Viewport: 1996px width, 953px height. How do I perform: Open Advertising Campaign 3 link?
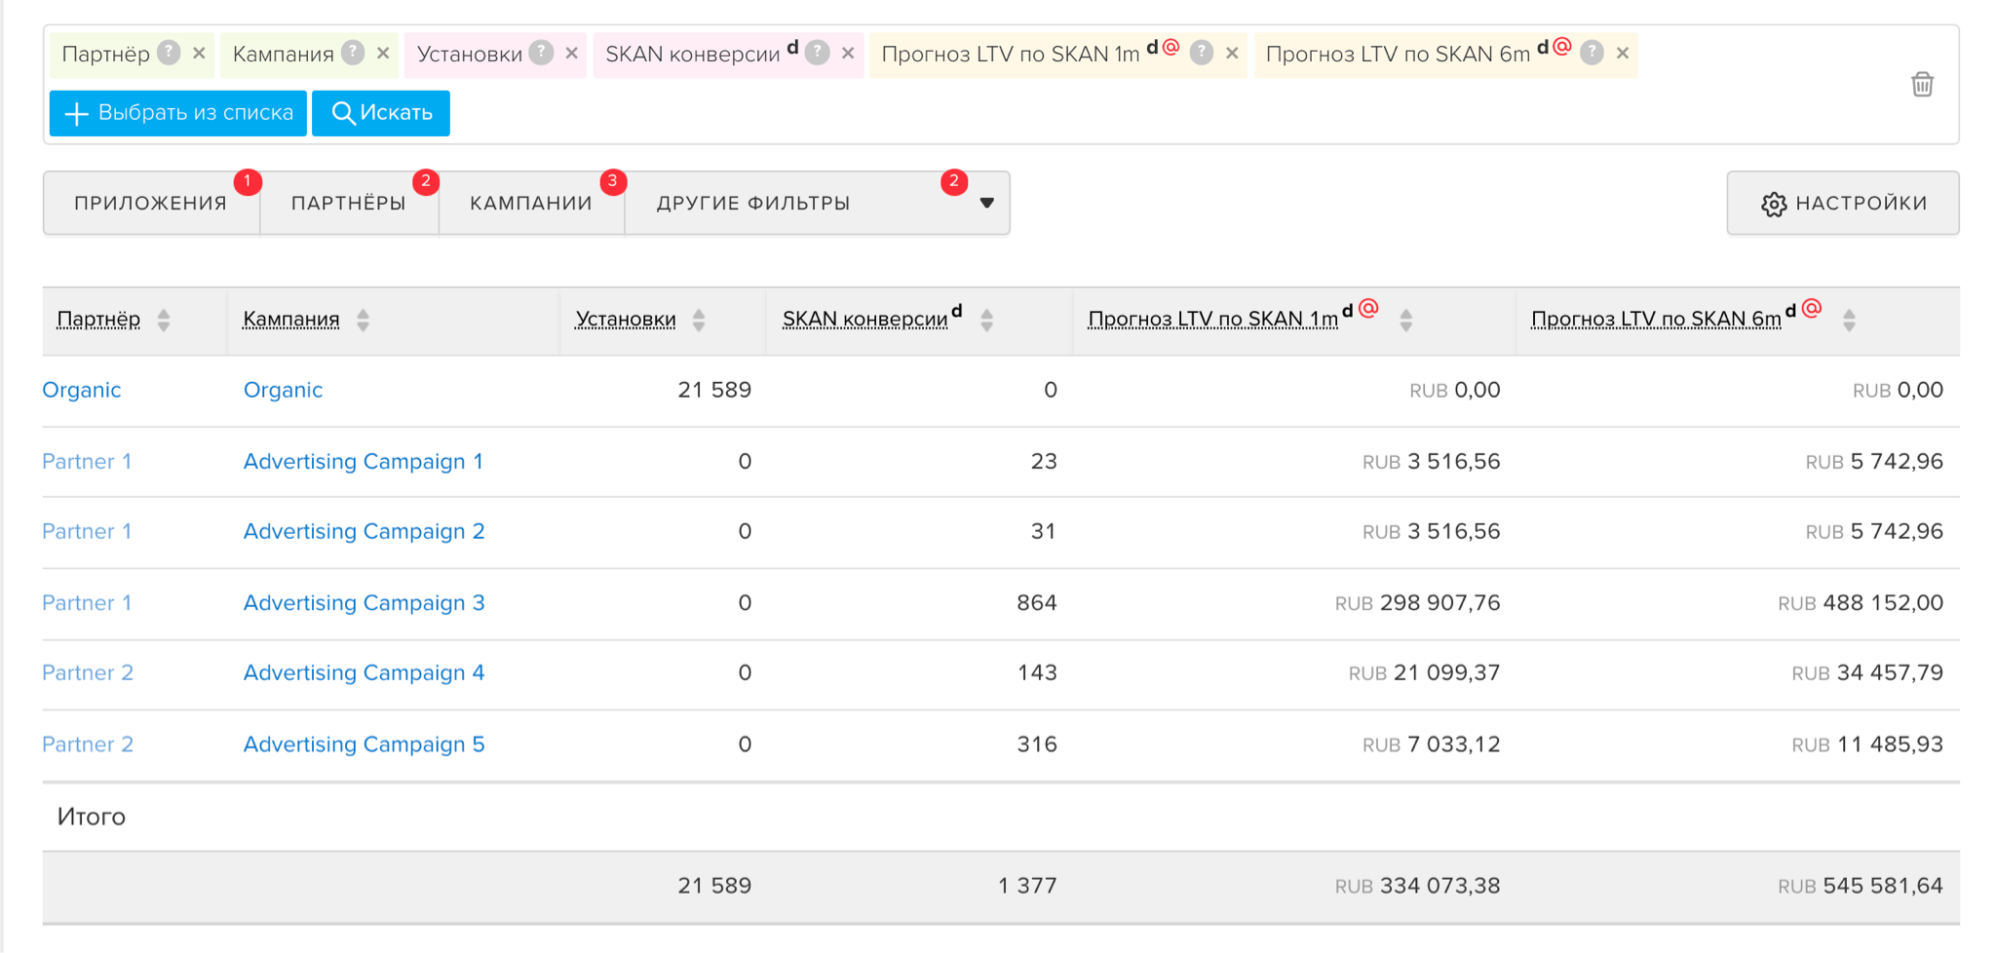click(364, 603)
